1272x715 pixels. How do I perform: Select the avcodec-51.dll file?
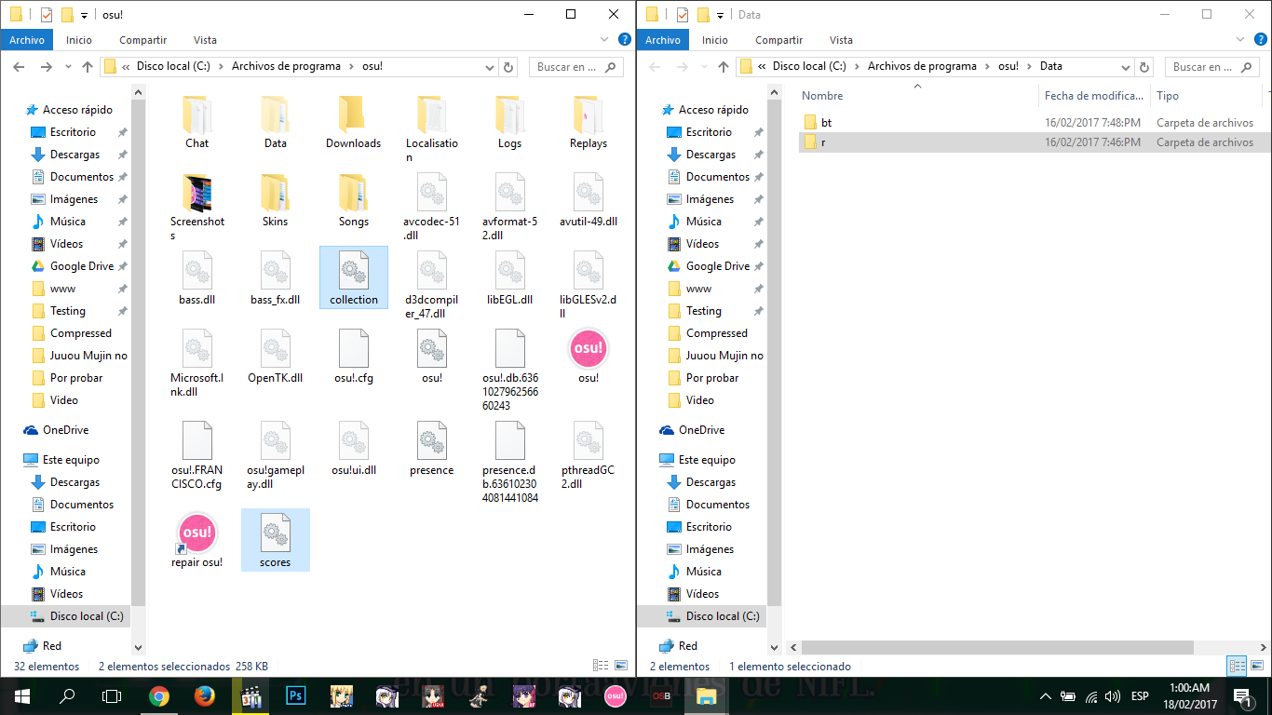[x=431, y=207]
